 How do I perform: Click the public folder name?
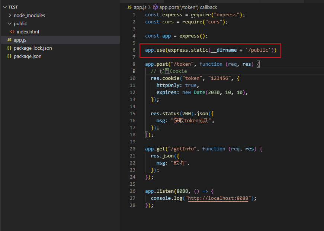(x=20, y=24)
